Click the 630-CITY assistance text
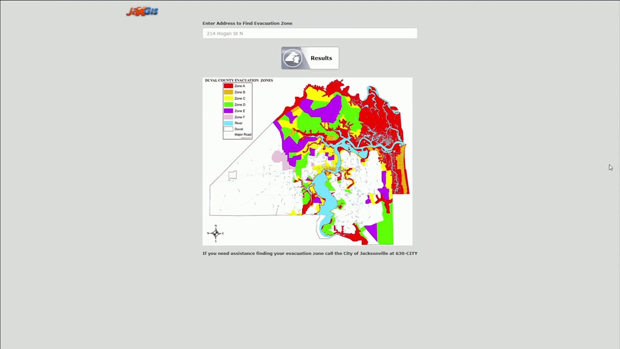This screenshot has width=620, height=349. pos(310,254)
